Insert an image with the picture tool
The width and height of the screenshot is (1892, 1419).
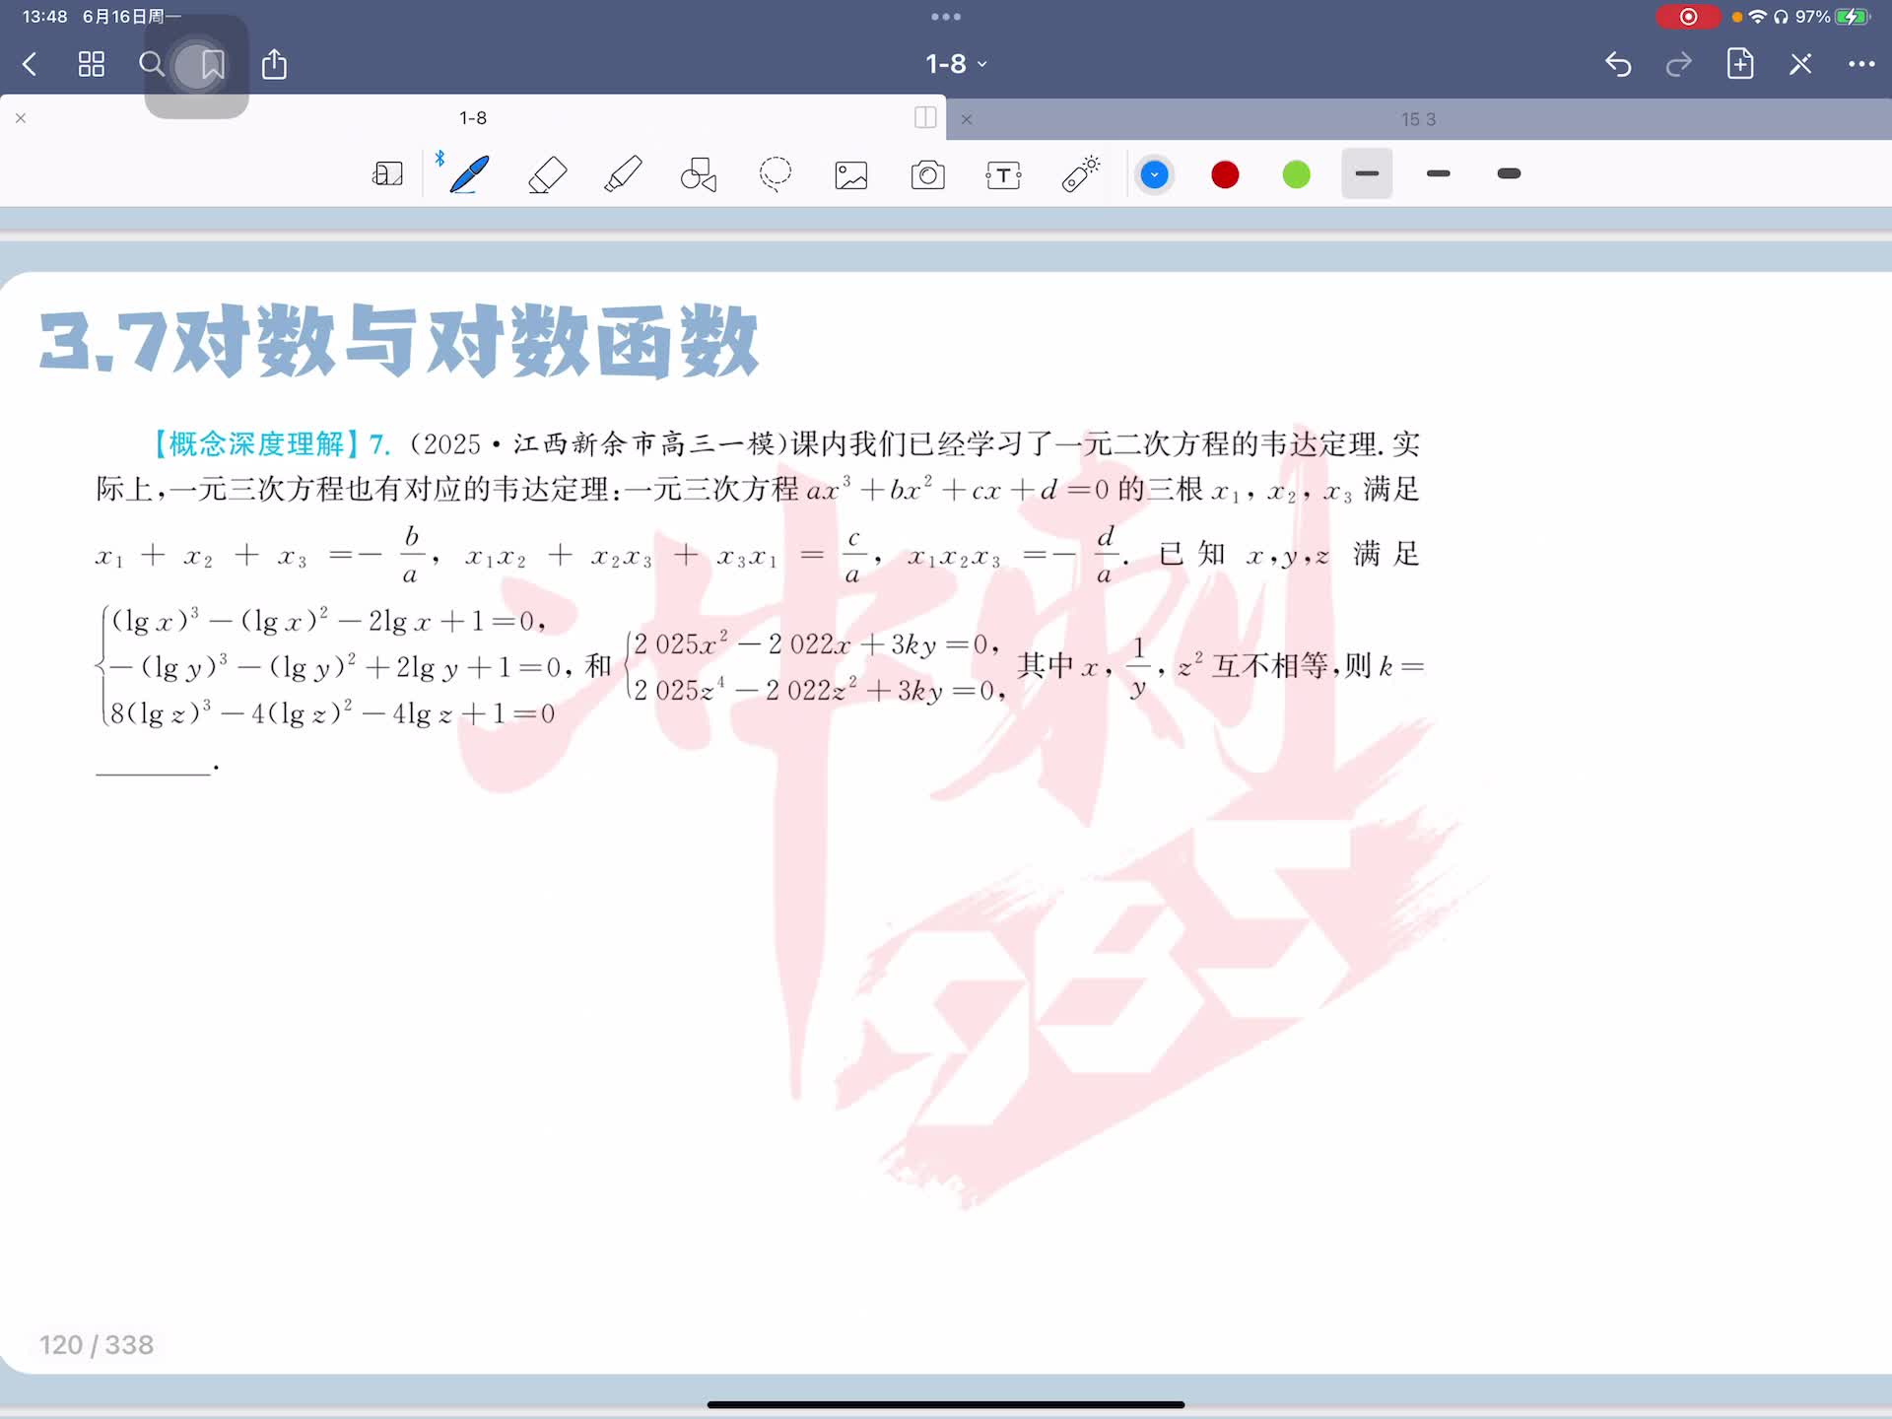pos(851,175)
